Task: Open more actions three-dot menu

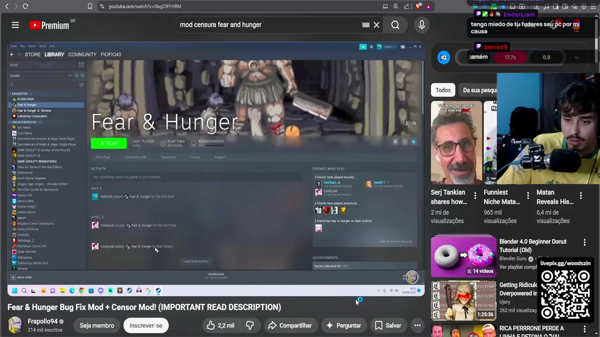Action: pyautogui.click(x=417, y=325)
